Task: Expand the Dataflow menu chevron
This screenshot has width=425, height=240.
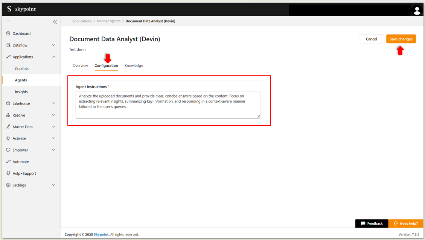Action: click(x=53, y=45)
